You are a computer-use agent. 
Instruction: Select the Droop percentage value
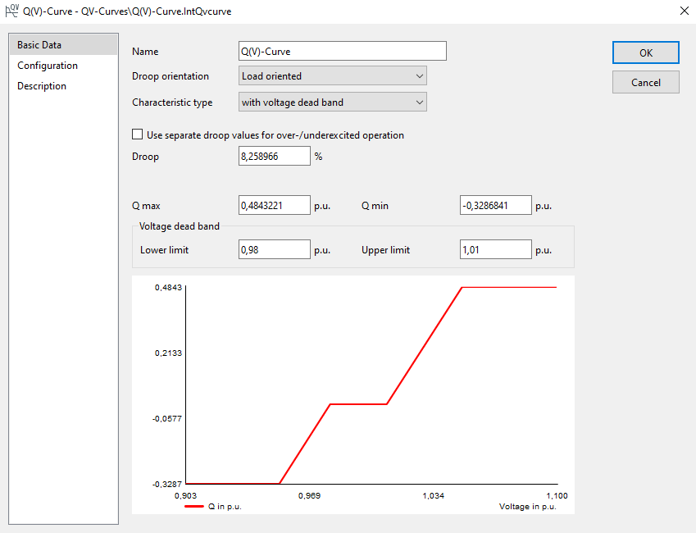274,155
